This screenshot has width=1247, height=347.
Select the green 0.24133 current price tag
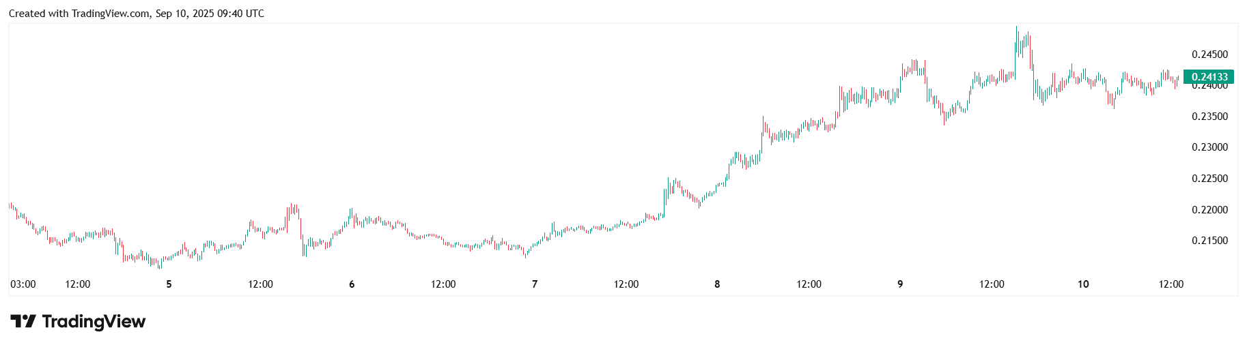coord(1209,77)
